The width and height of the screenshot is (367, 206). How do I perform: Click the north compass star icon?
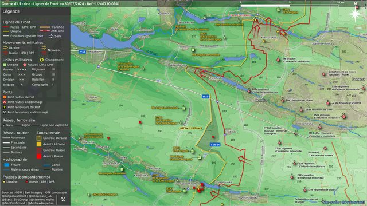pyautogui.click(x=355, y=14)
